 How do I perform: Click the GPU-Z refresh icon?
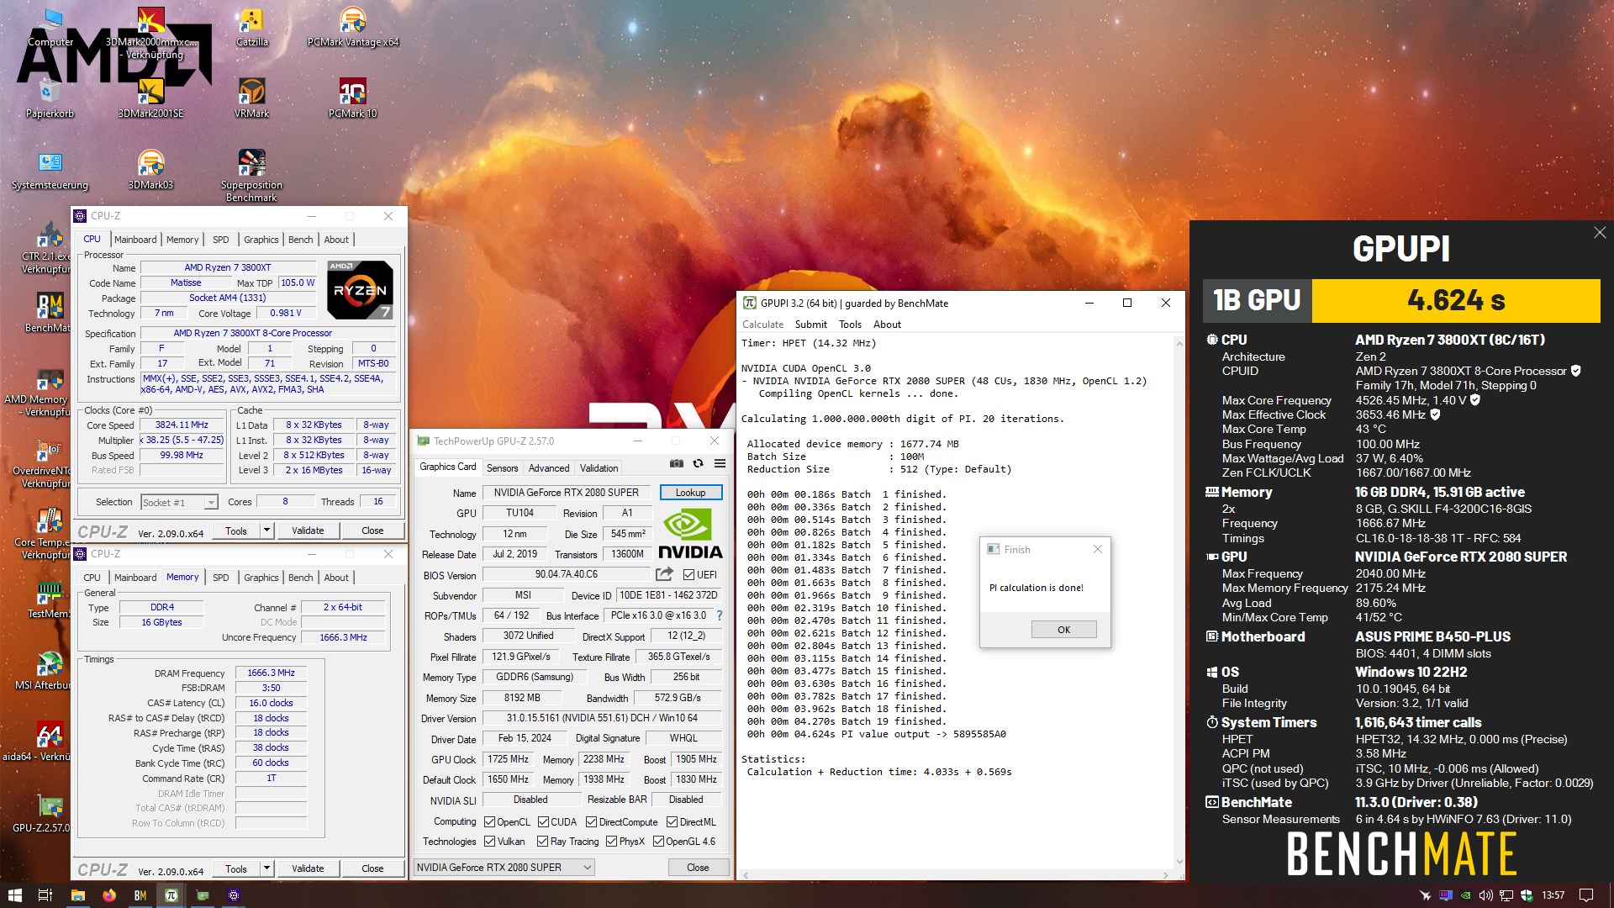tap(698, 464)
